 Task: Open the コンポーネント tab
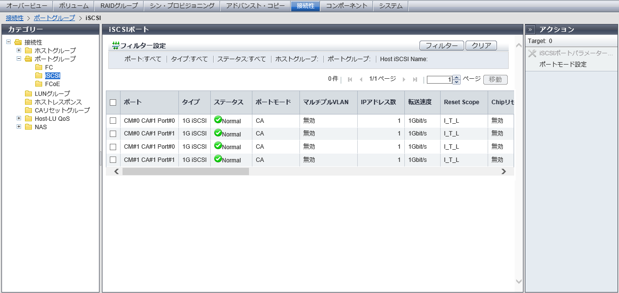pyautogui.click(x=347, y=6)
